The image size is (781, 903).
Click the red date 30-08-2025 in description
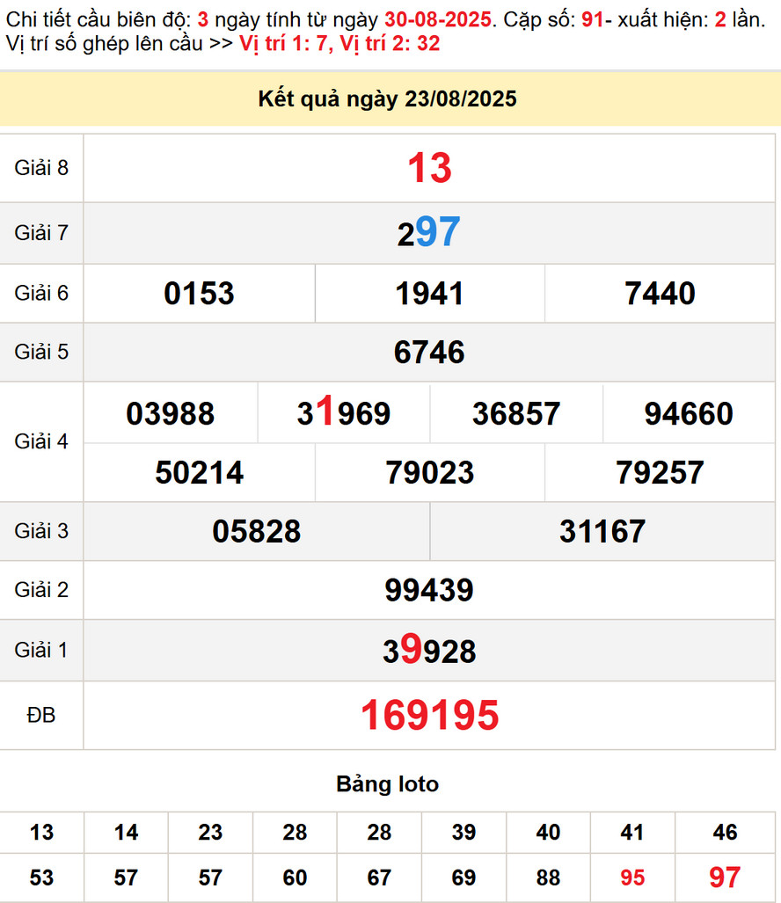437,19
